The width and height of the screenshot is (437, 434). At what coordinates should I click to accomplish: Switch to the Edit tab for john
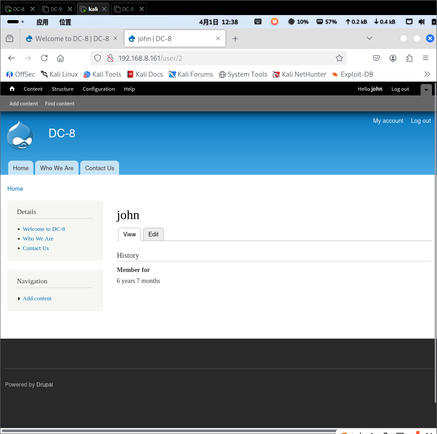pyautogui.click(x=153, y=234)
